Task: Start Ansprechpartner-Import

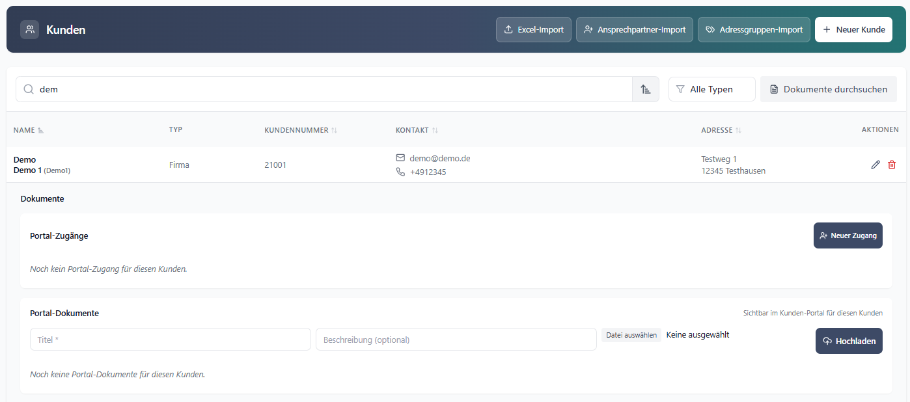Action: pos(635,30)
